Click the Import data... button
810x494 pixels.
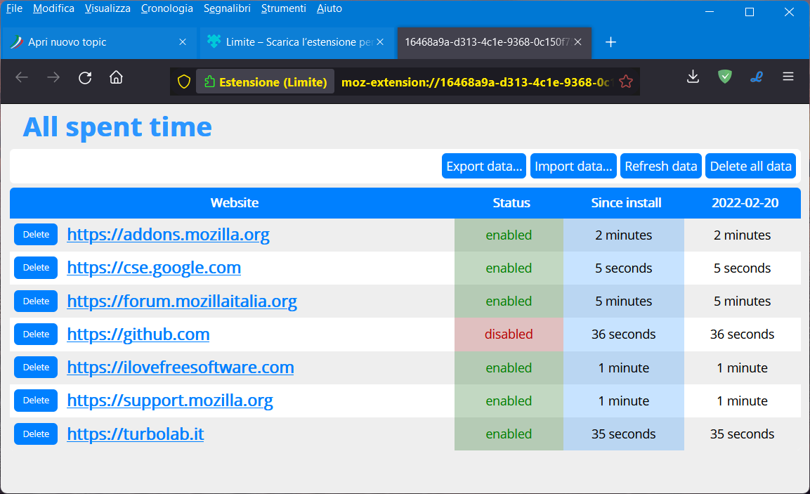[573, 166]
